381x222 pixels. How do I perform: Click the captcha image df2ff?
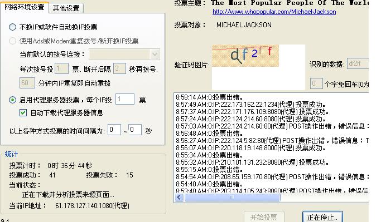click(x=245, y=56)
